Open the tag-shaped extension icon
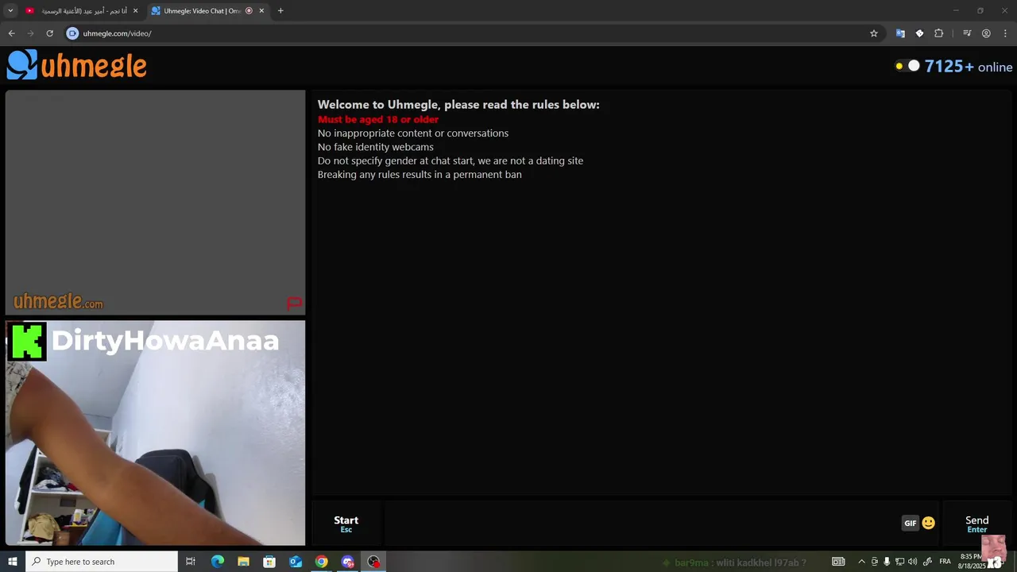The width and height of the screenshot is (1017, 572). click(x=919, y=33)
